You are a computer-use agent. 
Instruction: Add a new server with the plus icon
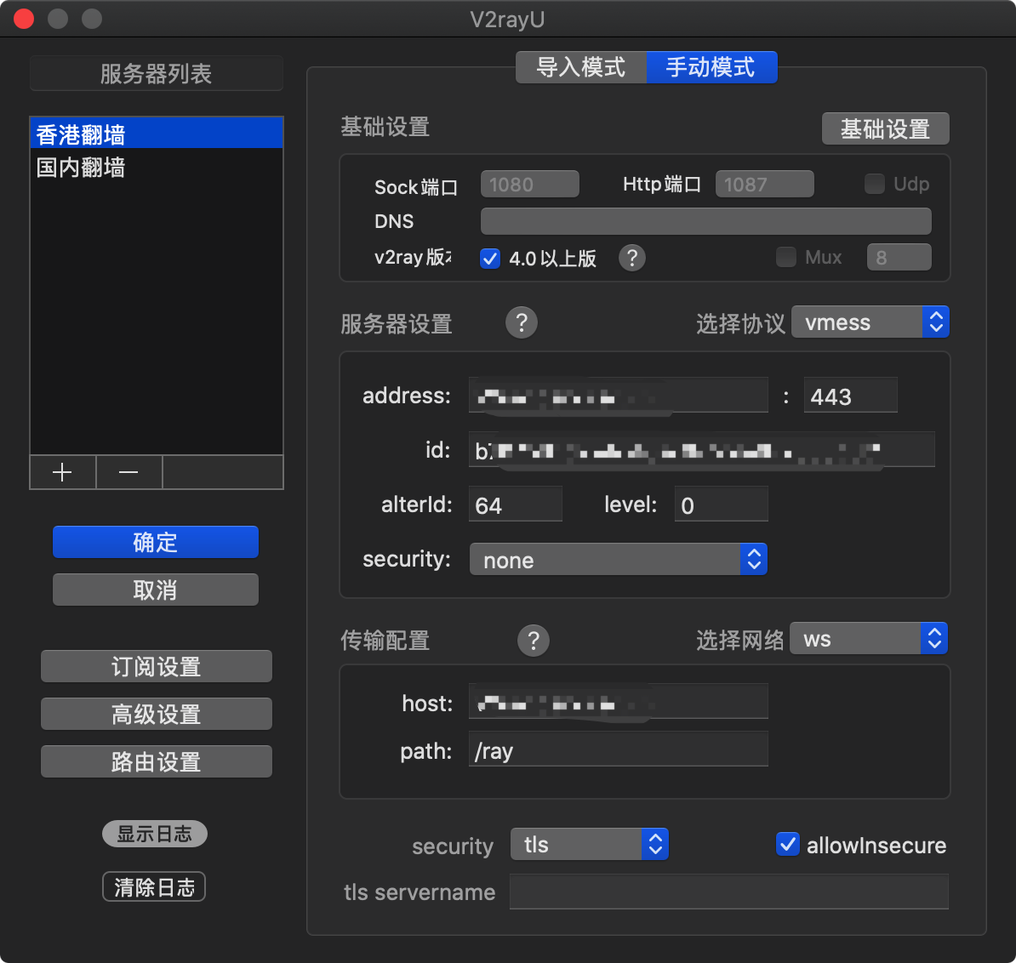[62, 472]
